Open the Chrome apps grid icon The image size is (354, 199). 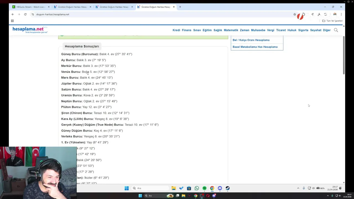(x=12, y=21)
